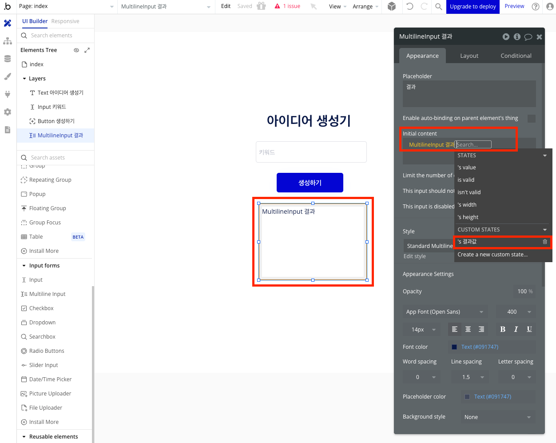Switch to the Conditional tab
The image size is (556, 443).
click(516, 56)
